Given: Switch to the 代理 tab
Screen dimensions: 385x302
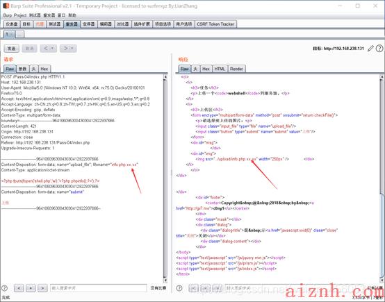Looking at the screenshot, I should [40, 24].
